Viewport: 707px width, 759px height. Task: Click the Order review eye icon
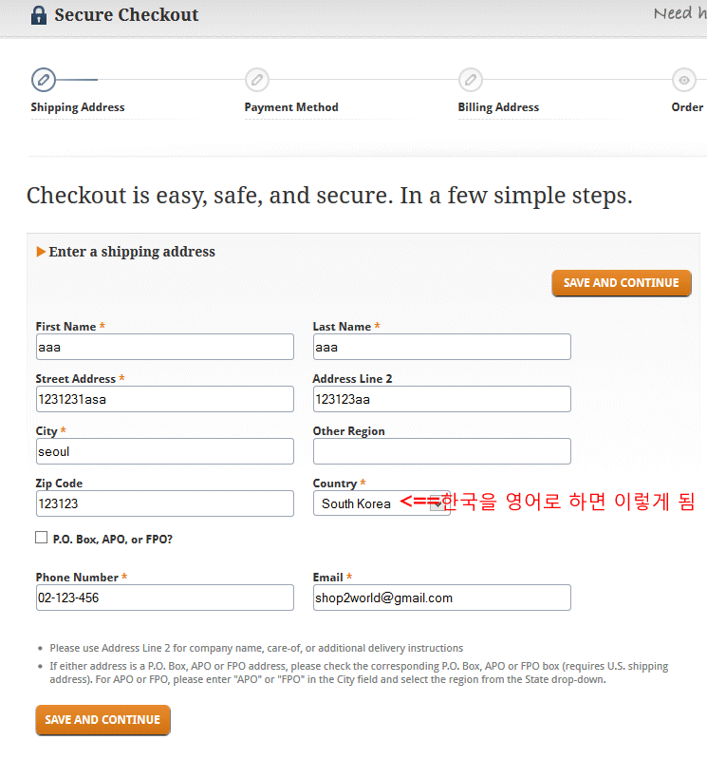683,80
